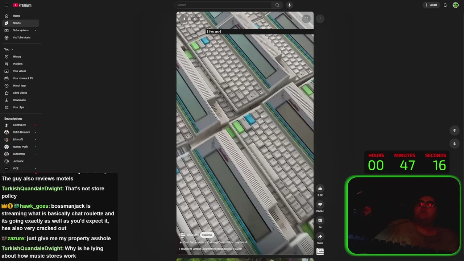Screen dimensions: 464x261
Task: Click the search magnifier button
Action: (x=277, y=5)
